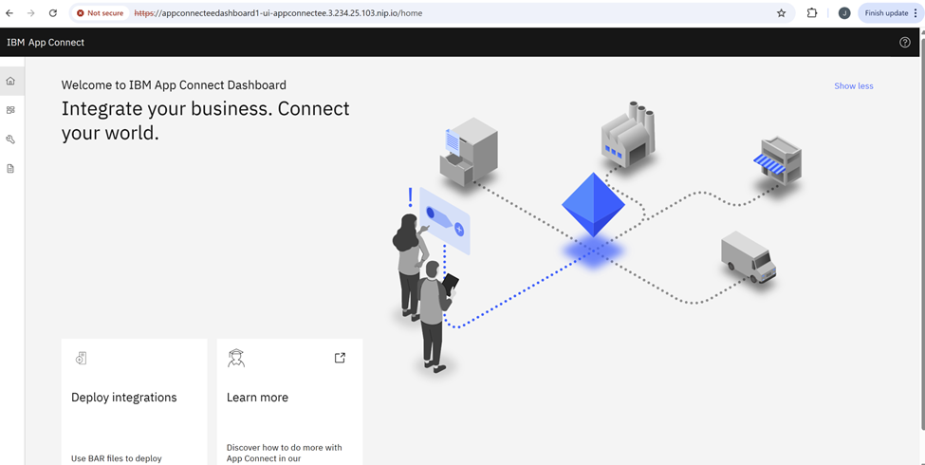Click the Finish update button
This screenshot has width=925, height=465.
coord(891,13)
